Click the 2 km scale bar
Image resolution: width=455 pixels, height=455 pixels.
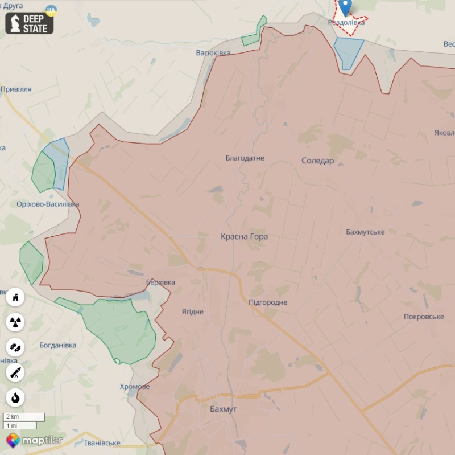pyautogui.click(x=24, y=416)
